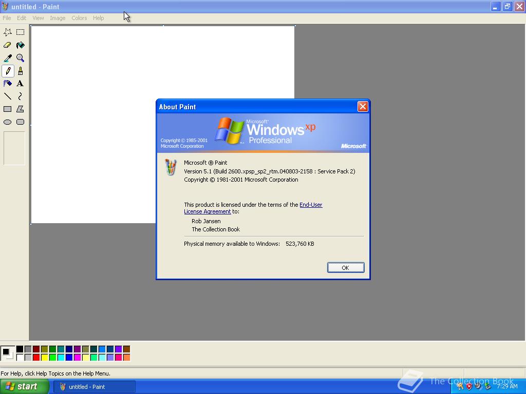Open the Help menu
526x394 pixels.
point(98,18)
